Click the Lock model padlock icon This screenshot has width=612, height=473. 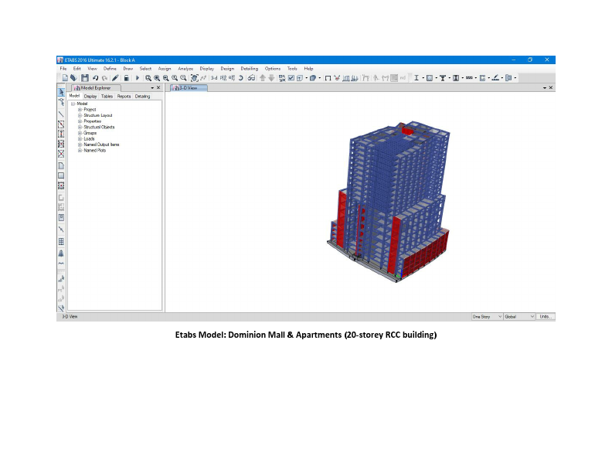pyautogui.click(x=127, y=78)
